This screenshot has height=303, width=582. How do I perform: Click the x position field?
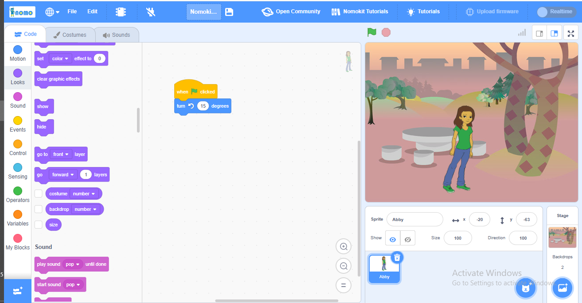(480, 219)
